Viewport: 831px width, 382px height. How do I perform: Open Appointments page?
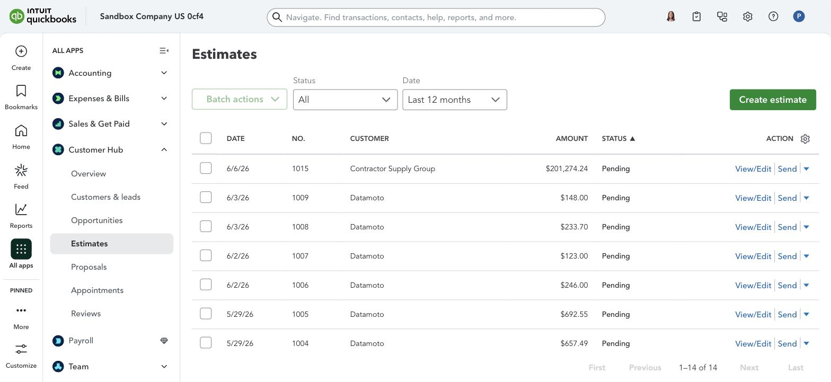(x=98, y=290)
